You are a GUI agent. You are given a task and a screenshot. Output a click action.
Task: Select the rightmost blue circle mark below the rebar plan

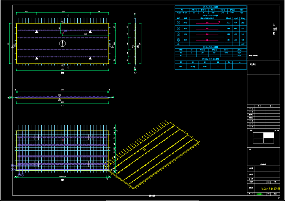point(22,175)
